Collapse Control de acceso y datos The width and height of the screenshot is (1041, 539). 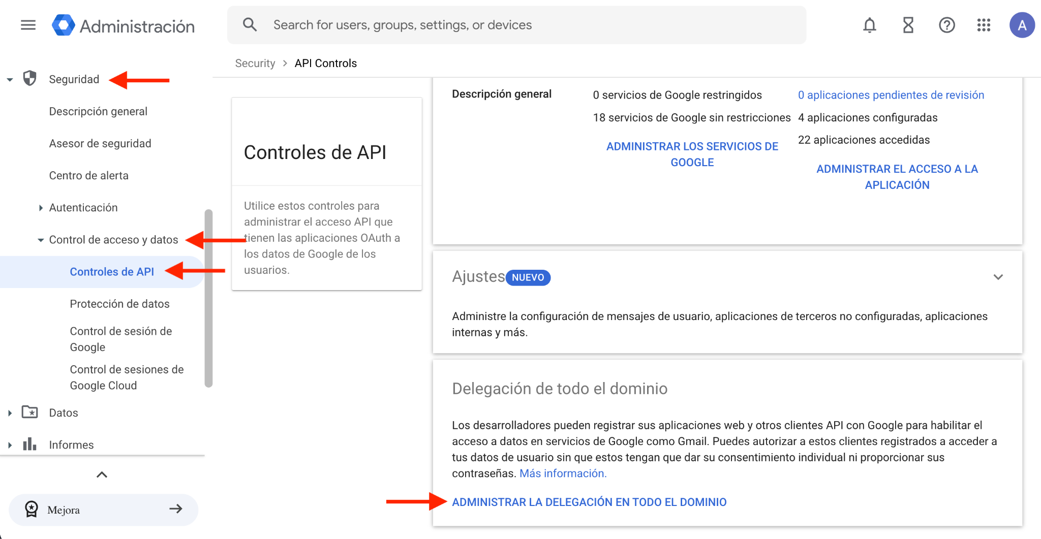coord(41,240)
